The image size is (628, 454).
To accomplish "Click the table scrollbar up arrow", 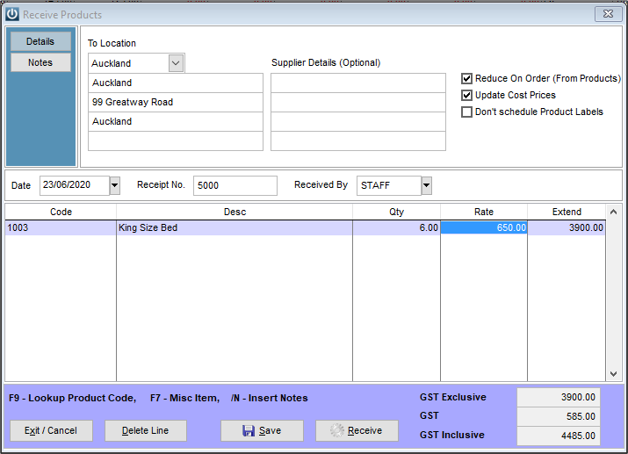I will coord(613,212).
